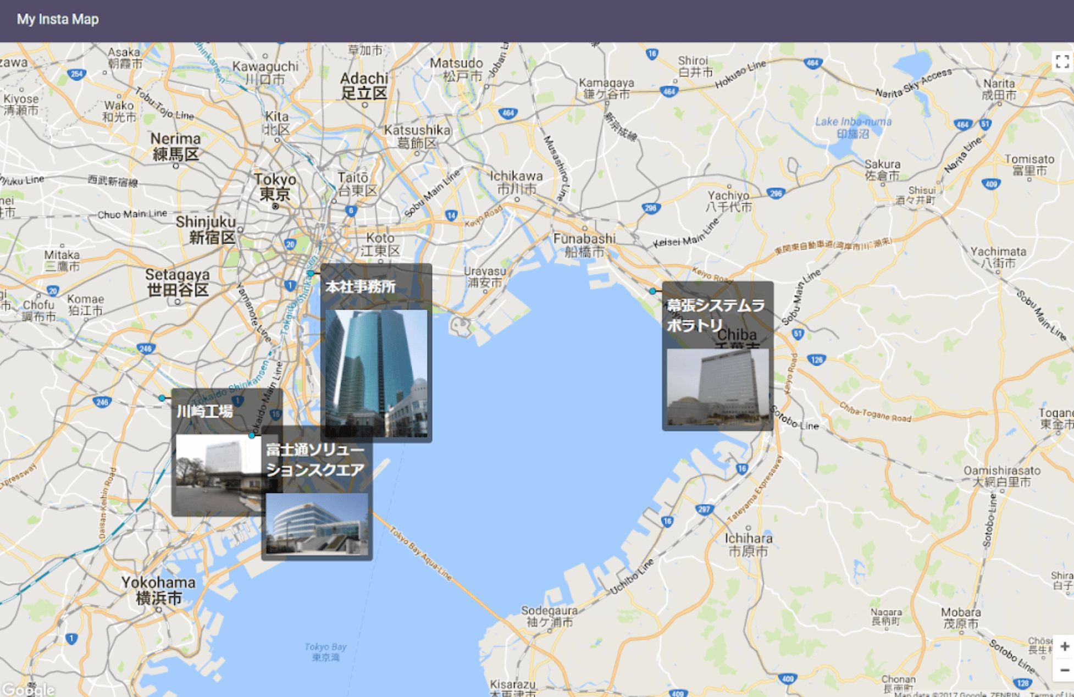Toggle fullscreen map view
Screen dimensions: 1074x697
click(1062, 61)
